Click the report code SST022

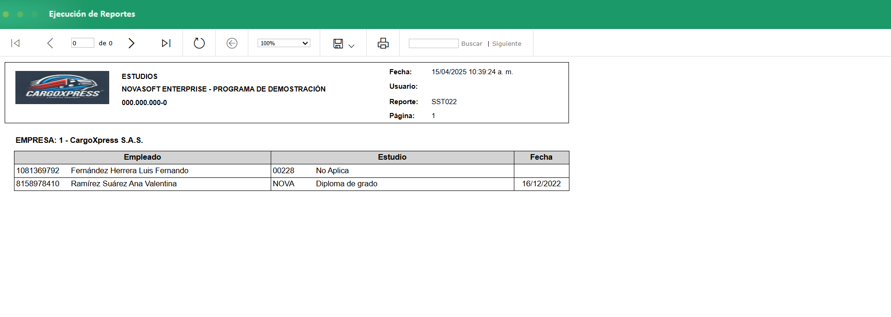444,102
